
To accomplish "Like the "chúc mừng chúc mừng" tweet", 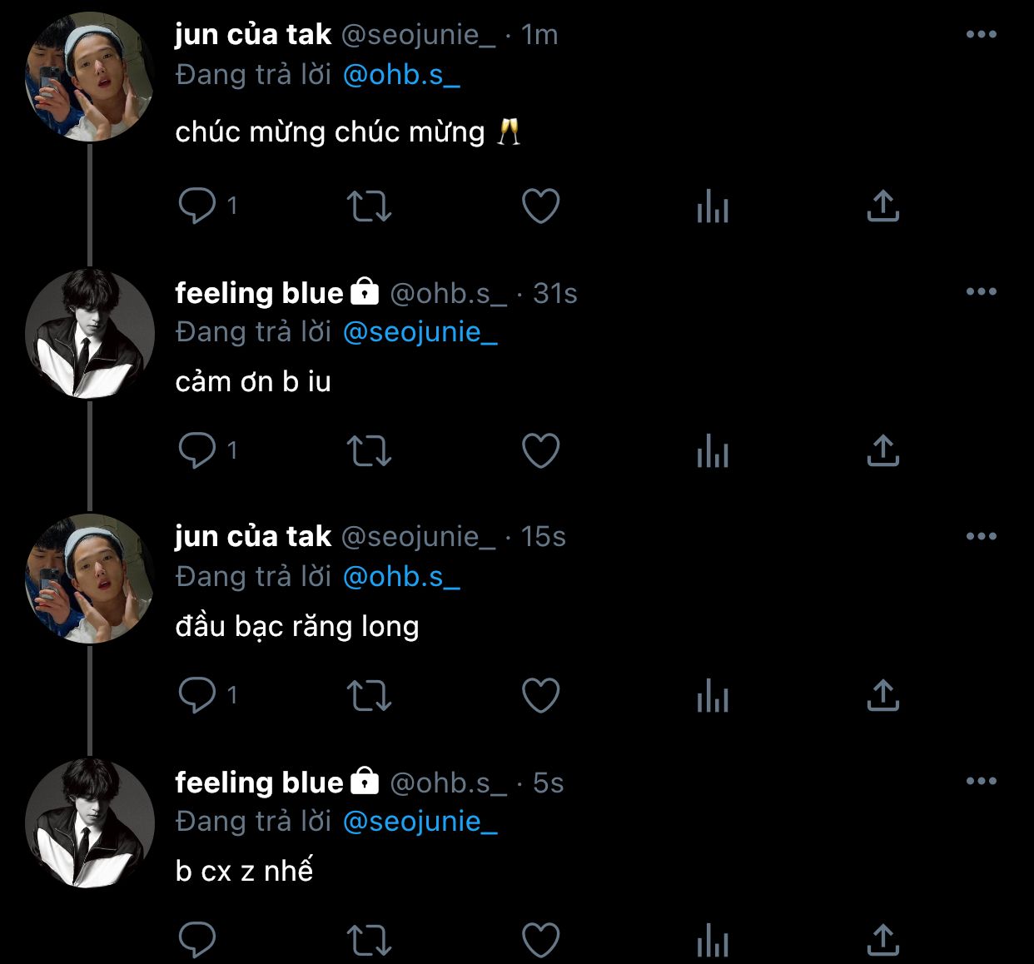I will point(540,206).
